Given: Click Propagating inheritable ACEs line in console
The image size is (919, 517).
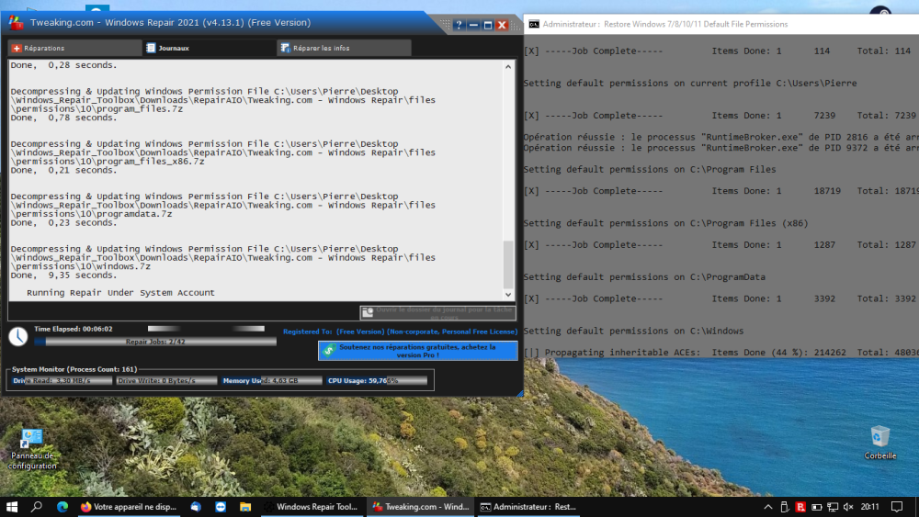Looking at the screenshot, I should pyautogui.click(x=720, y=353).
